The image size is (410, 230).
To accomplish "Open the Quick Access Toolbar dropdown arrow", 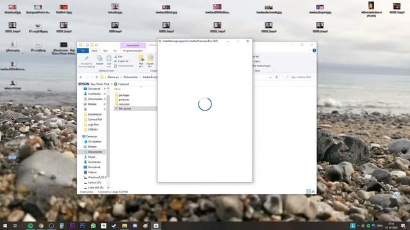I will [x=96, y=45].
